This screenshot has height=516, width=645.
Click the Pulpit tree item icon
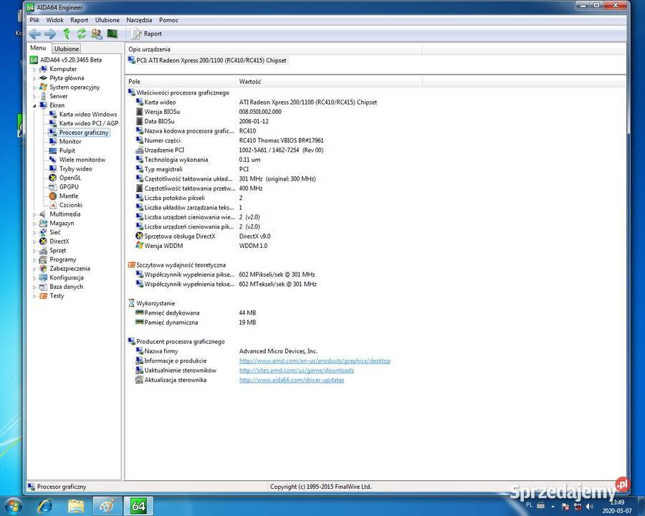coord(52,150)
